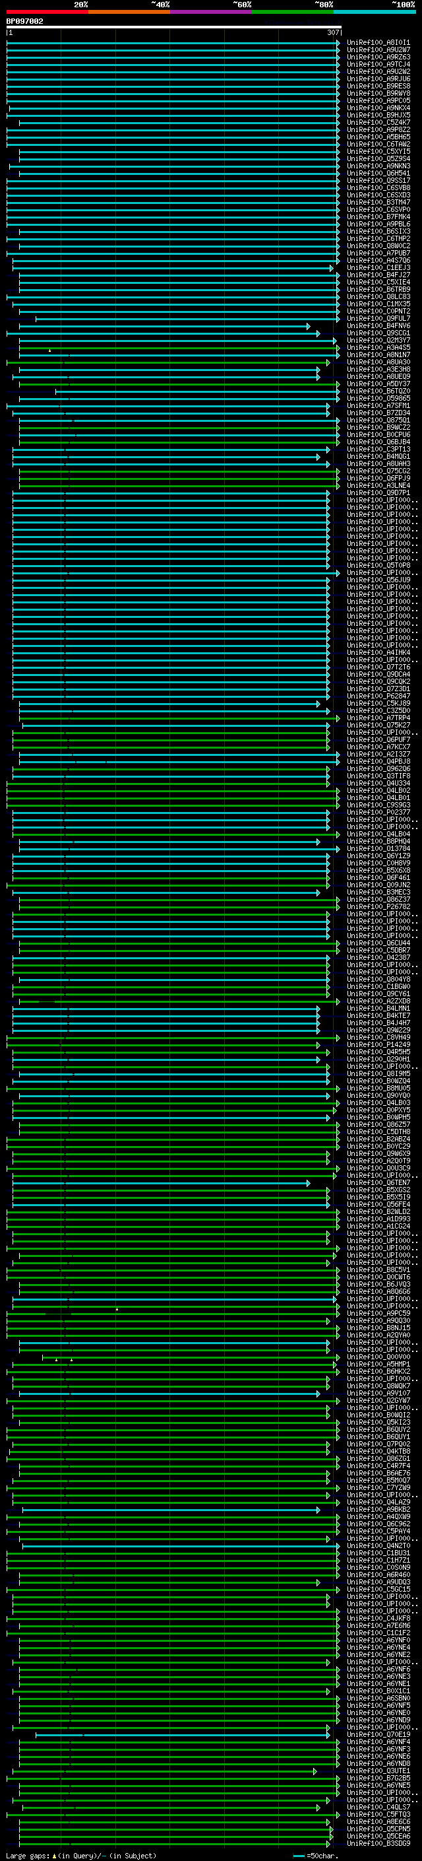
Task: Open hit UniRef100_B9RES8
Action: coord(378,86)
